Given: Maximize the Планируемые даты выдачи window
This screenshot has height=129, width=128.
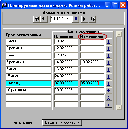Looking at the screenshot, I should click(x=115, y=5).
